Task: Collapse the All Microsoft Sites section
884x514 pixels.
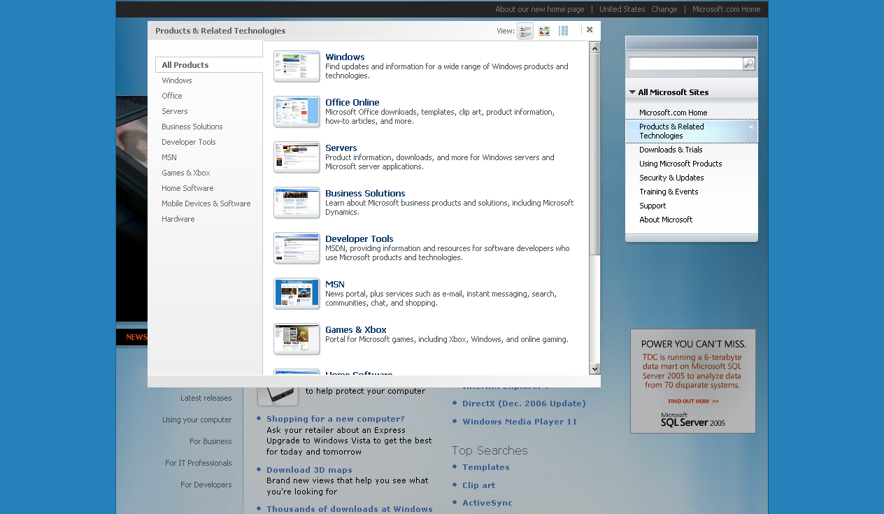Action: 632,92
